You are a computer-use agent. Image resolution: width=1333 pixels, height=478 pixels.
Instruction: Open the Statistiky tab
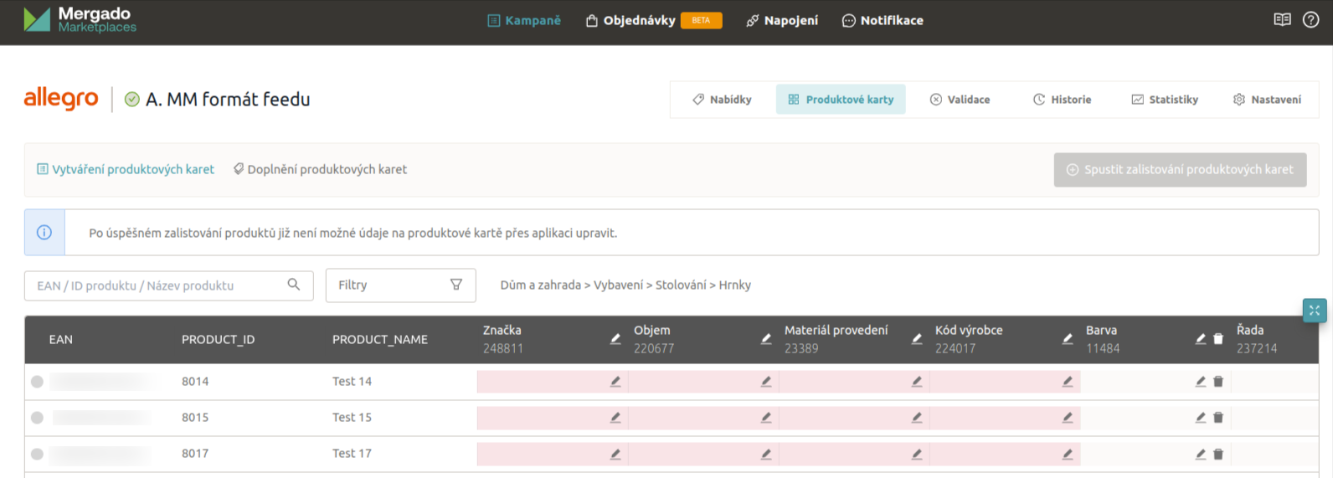[x=1165, y=100]
